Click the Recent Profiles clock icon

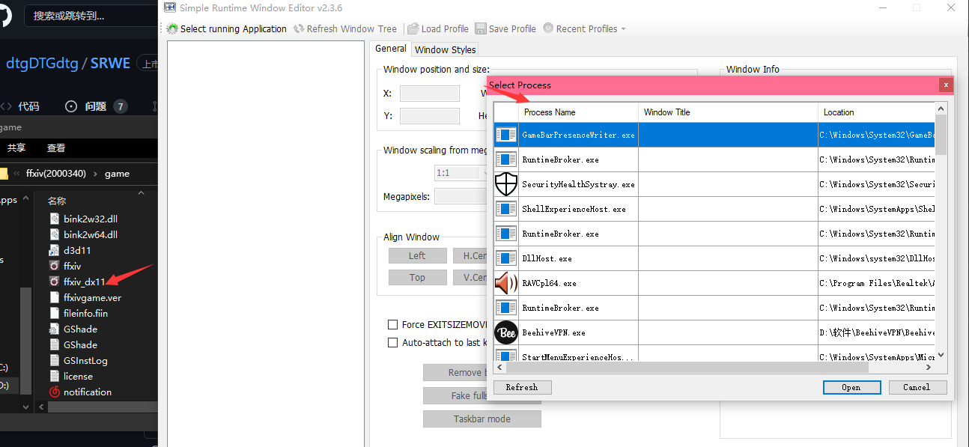pos(548,28)
